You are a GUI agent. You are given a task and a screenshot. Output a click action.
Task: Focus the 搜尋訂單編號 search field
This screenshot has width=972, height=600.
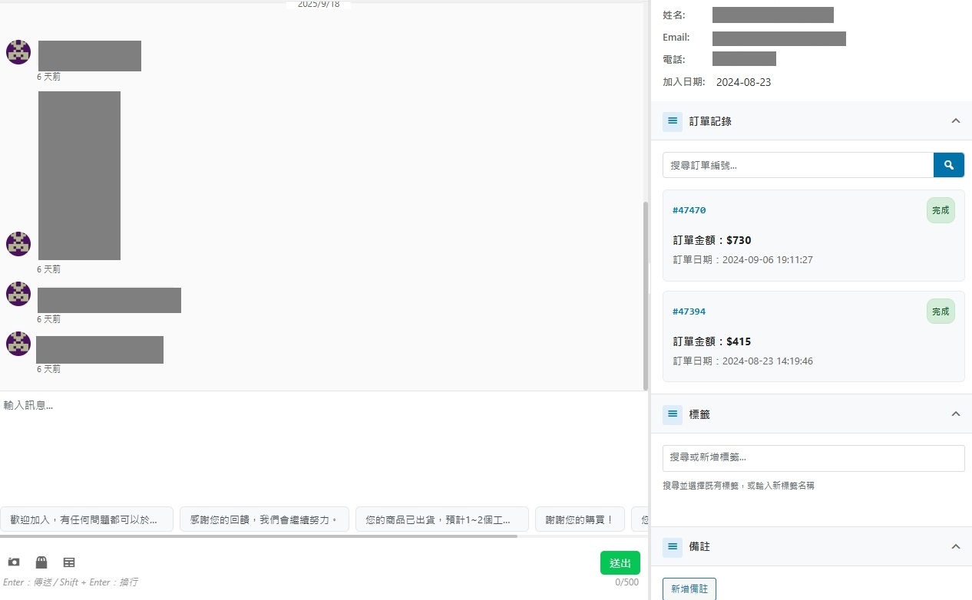point(798,165)
